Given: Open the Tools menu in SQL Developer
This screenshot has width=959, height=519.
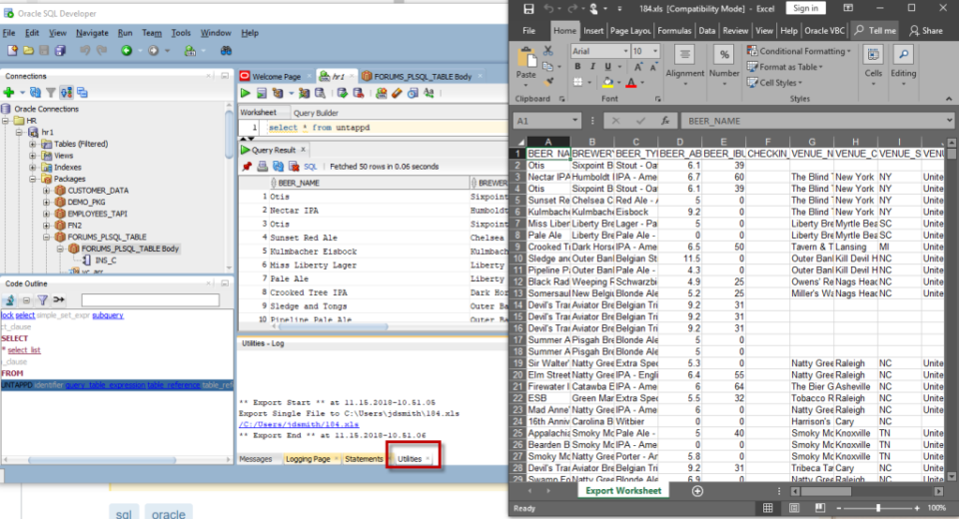Looking at the screenshot, I should tap(181, 33).
